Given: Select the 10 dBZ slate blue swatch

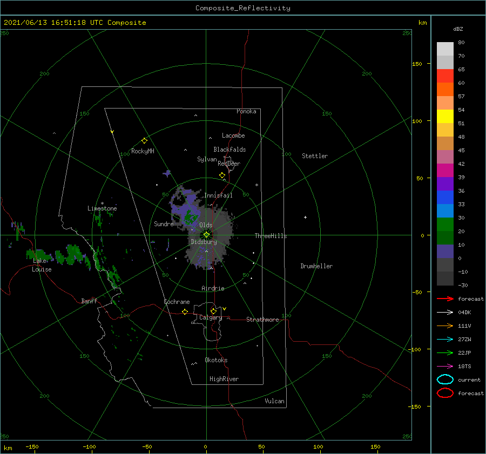Looking at the screenshot, I should click(x=445, y=252).
